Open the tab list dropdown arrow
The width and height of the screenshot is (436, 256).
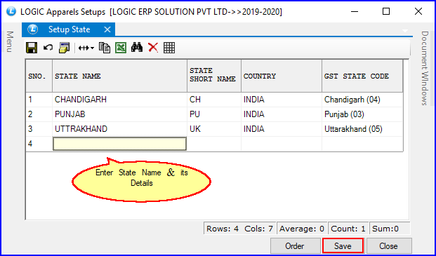pos(405,31)
